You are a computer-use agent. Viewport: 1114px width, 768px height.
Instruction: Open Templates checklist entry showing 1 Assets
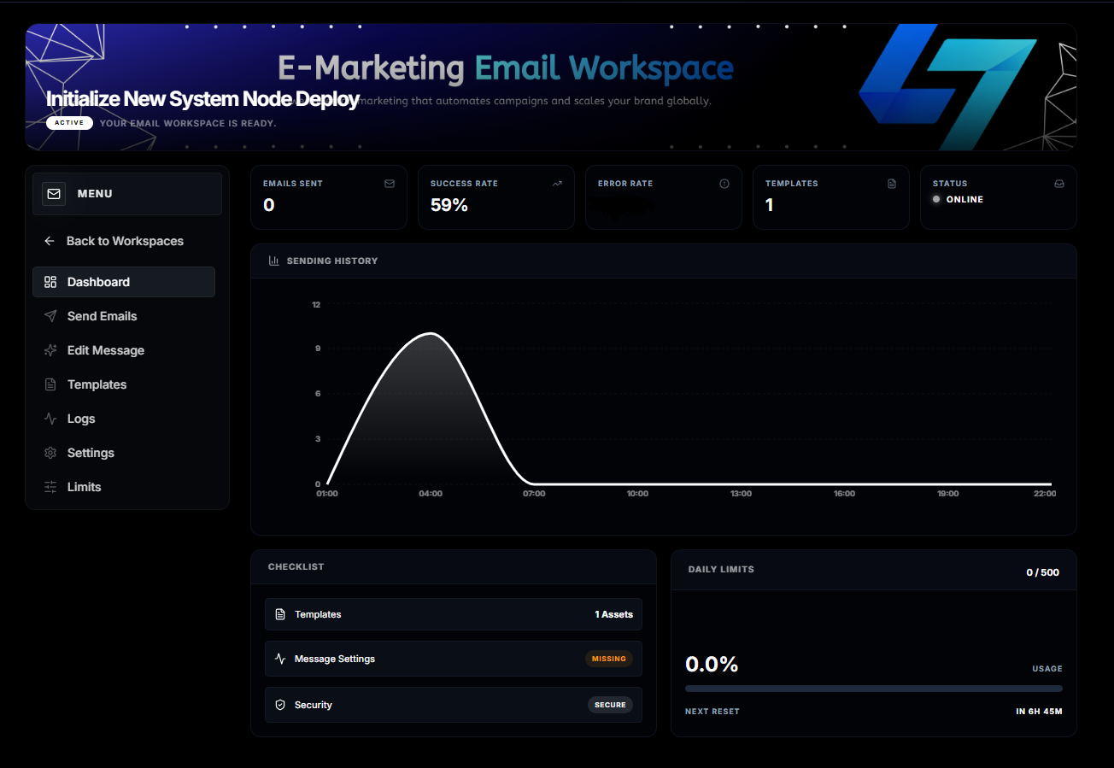[x=453, y=613]
